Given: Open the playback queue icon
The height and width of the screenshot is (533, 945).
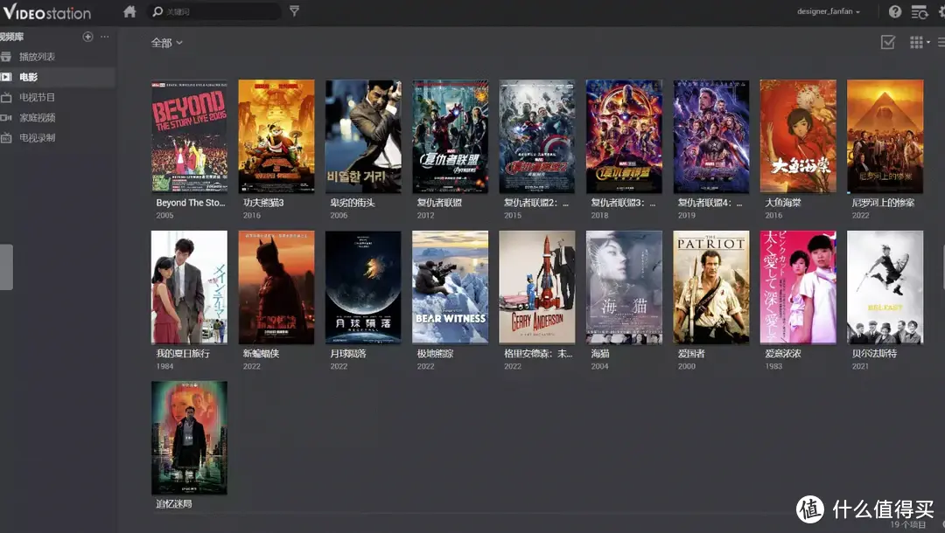Looking at the screenshot, I should [x=919, y=11].
